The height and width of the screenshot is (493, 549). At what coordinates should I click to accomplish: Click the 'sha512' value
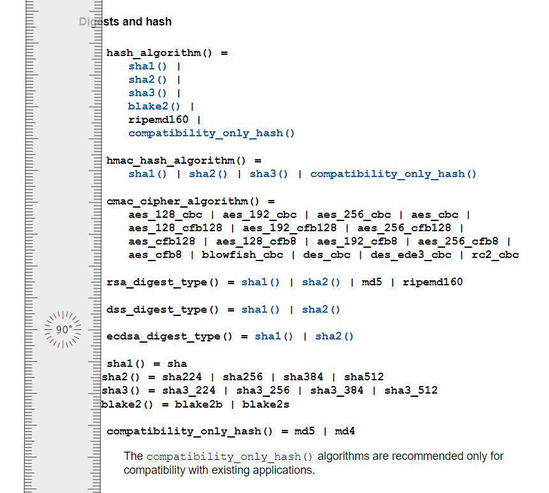[x=364, y=377]
